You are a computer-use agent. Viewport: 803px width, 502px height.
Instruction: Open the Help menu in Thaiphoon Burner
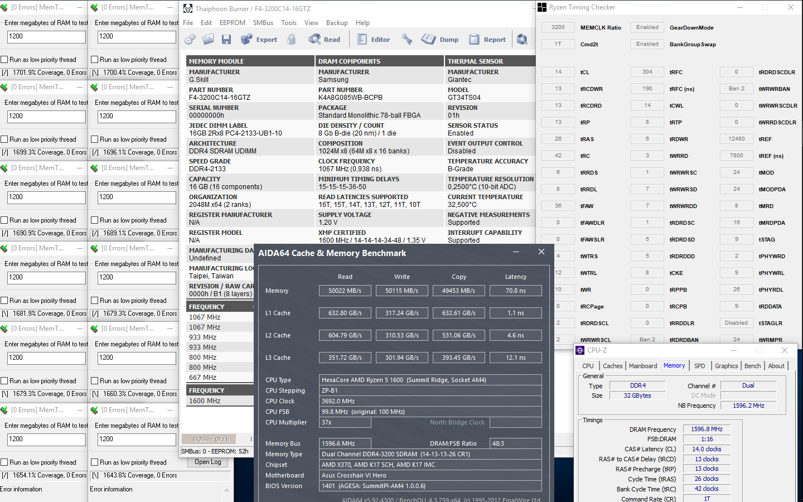pyautogui.click(x=362, y=23)
